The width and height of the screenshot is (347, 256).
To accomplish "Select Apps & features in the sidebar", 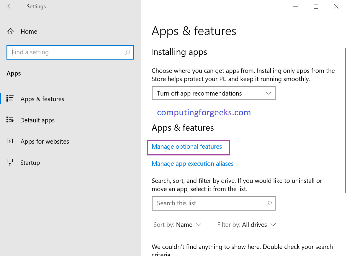I will coord(42,99).
